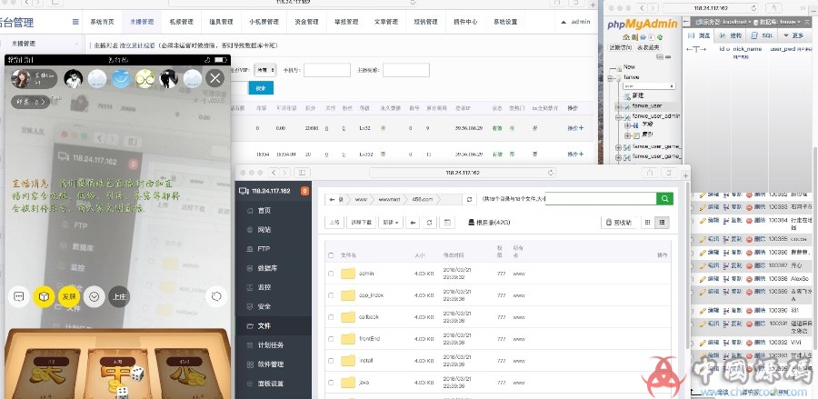
Task: Click the 远程下载 button
Action: pos(362,222)
